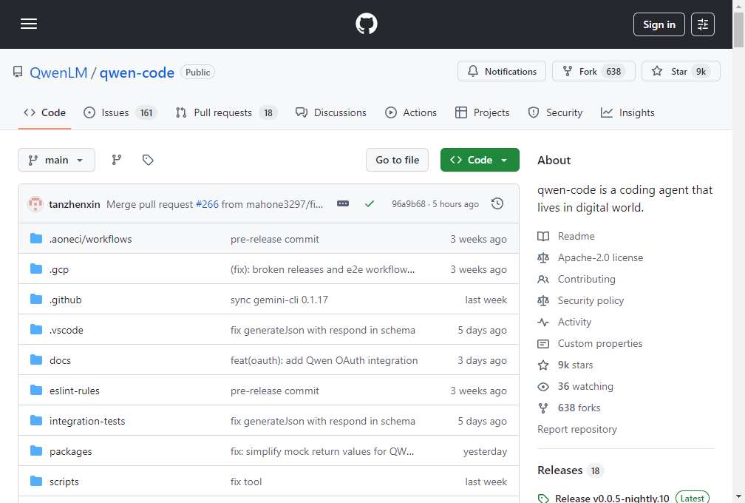
Task: Toggle Notifications for this repository
Action: (502, 72)
